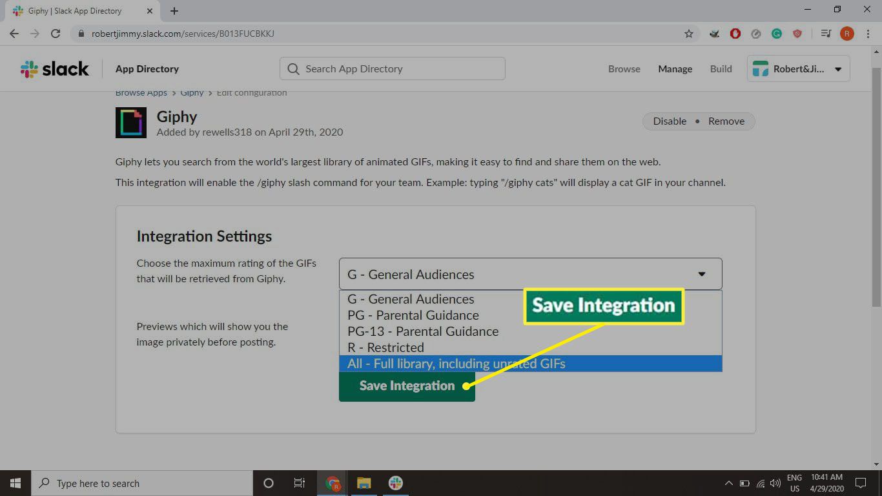Close the Giphy Slack App Directory tab
Image resolution: width=882 pixels, height=496 pixels.
(x=150, y=11)
